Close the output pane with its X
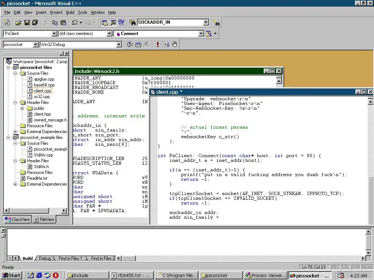This screenshot has height=280, width=374. [3, 230]
